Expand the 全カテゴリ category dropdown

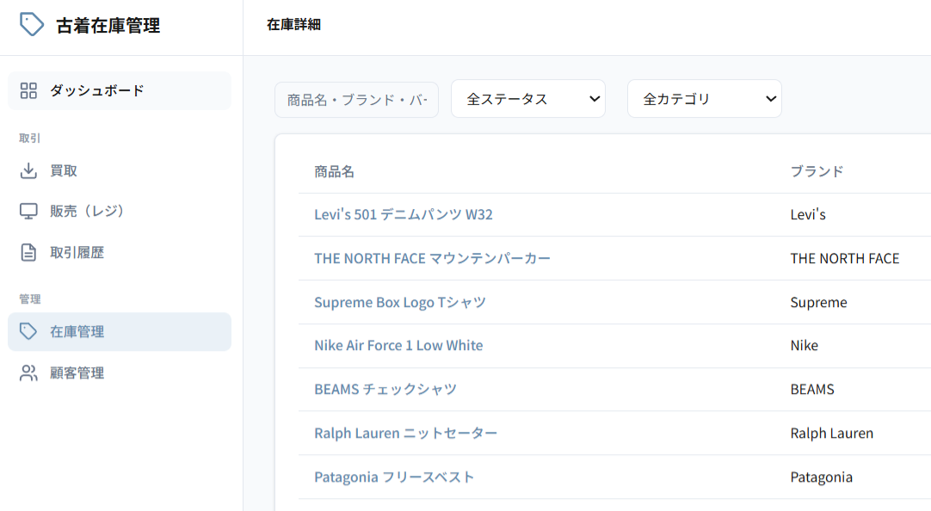coord(705,99)
